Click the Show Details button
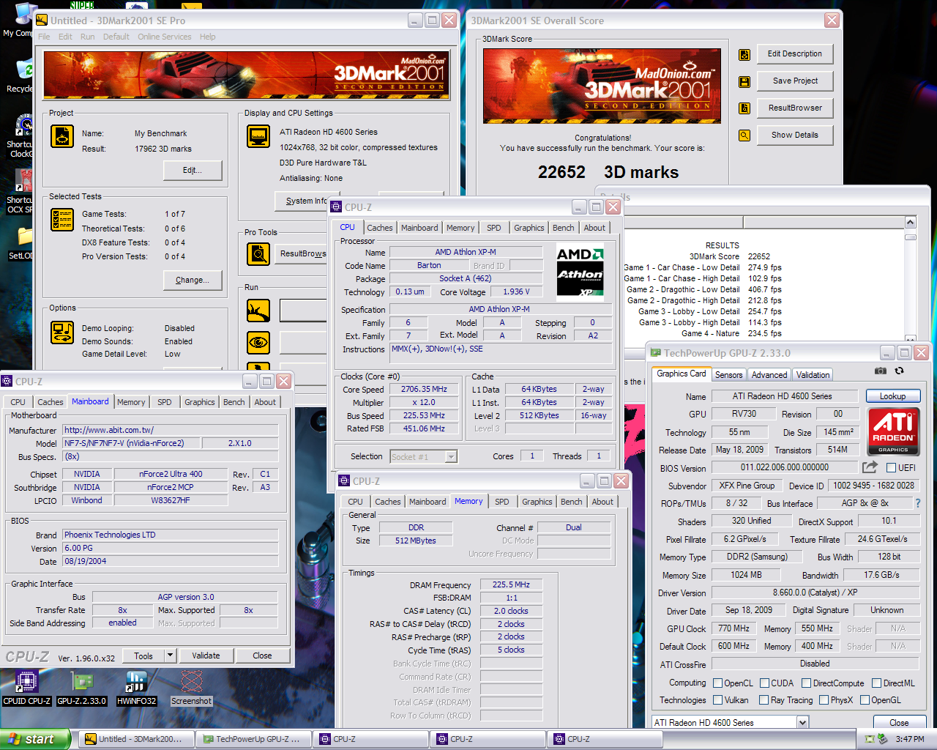 (x=795, y=135)
